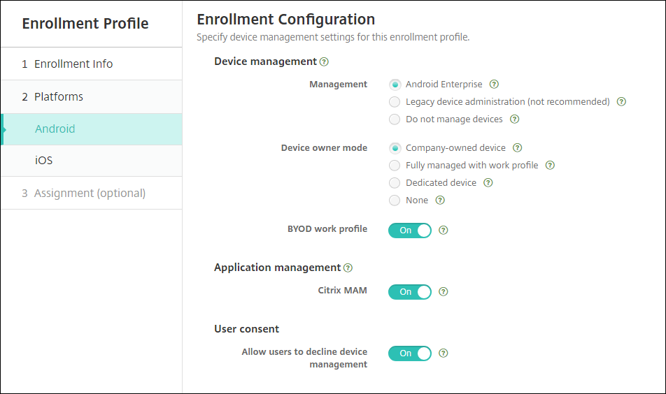Switch to the iOS platform page
The height and width of the screenshot is (394, 666).
[44, 161]
